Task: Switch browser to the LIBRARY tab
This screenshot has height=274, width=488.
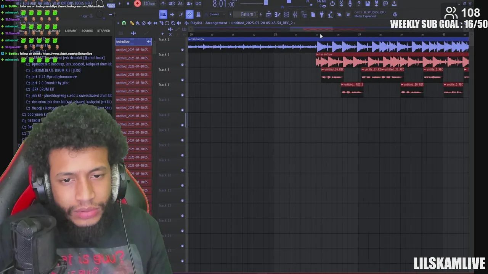Action: (71, 31)
